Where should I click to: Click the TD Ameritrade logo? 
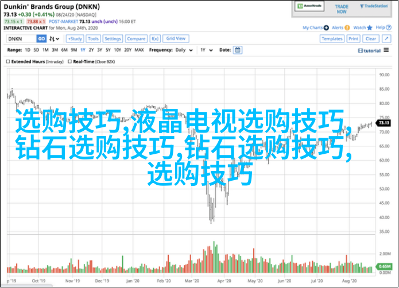click(309, 6)
